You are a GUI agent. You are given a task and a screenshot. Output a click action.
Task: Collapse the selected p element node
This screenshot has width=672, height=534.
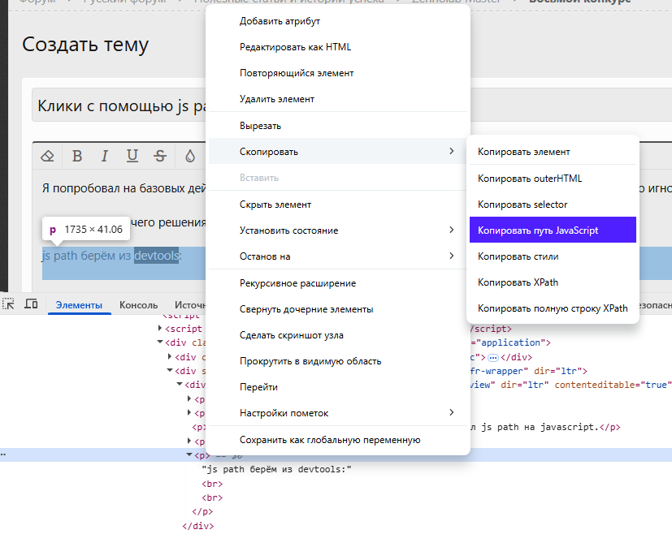coord(189,455)
